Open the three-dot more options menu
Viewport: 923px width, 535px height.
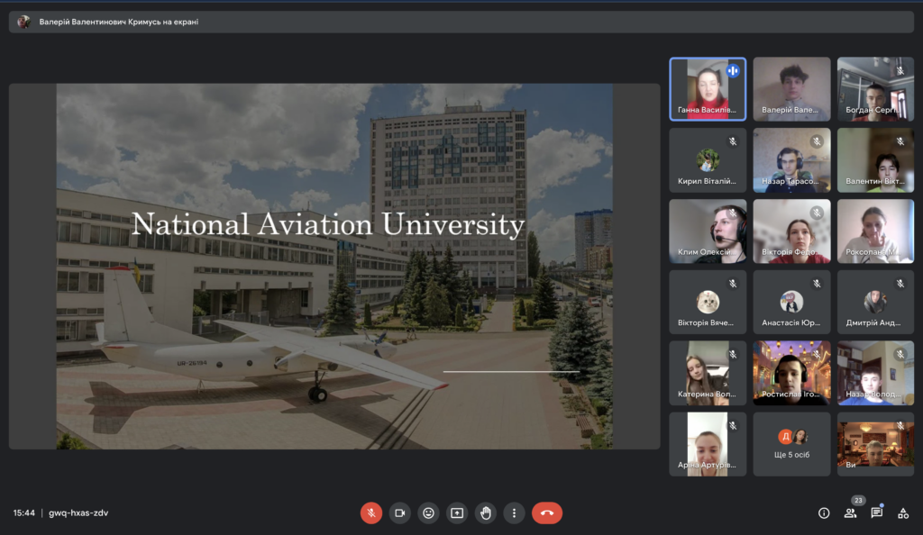tap(514, 512)
